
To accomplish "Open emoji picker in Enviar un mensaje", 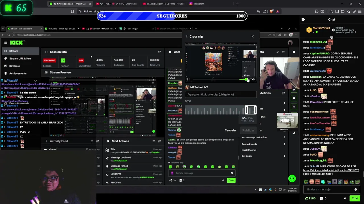I will pos(355,190).
